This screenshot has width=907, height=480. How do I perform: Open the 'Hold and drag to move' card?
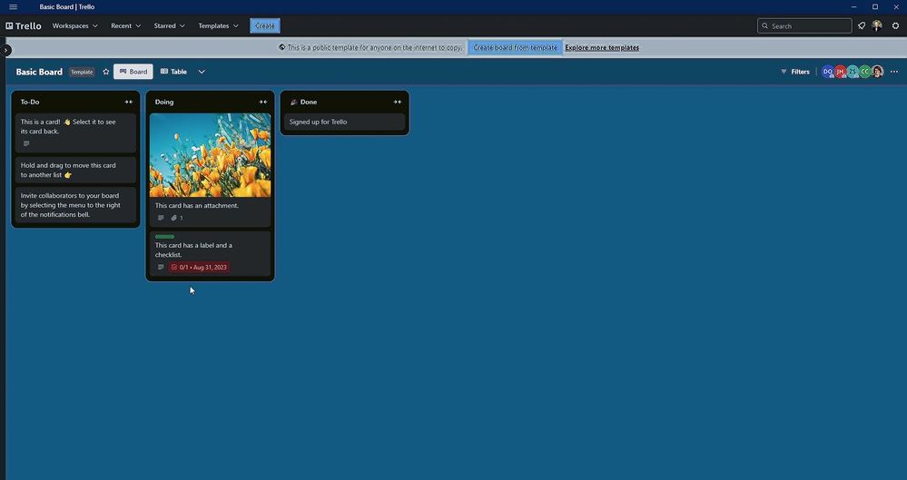(x=75, y=170)
